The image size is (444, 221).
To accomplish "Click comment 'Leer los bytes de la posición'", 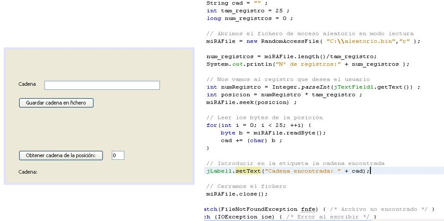I will point(264,117).
